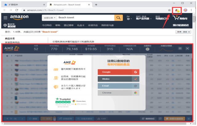Click the AMZ Scout PRO panel logo
Image resolution: width=197 pixels, height=126 pixels.
coord(12,49)
